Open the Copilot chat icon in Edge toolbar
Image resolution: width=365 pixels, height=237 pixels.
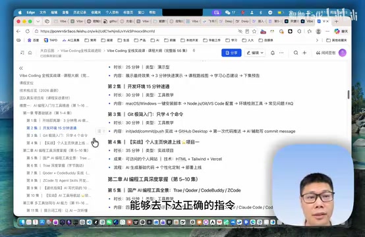(x=337, y=31)
